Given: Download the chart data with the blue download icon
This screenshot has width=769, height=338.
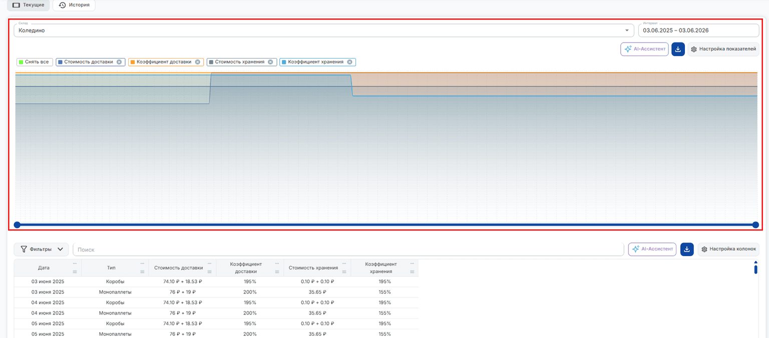Looking at the screenshot, I should coord(678,49).
